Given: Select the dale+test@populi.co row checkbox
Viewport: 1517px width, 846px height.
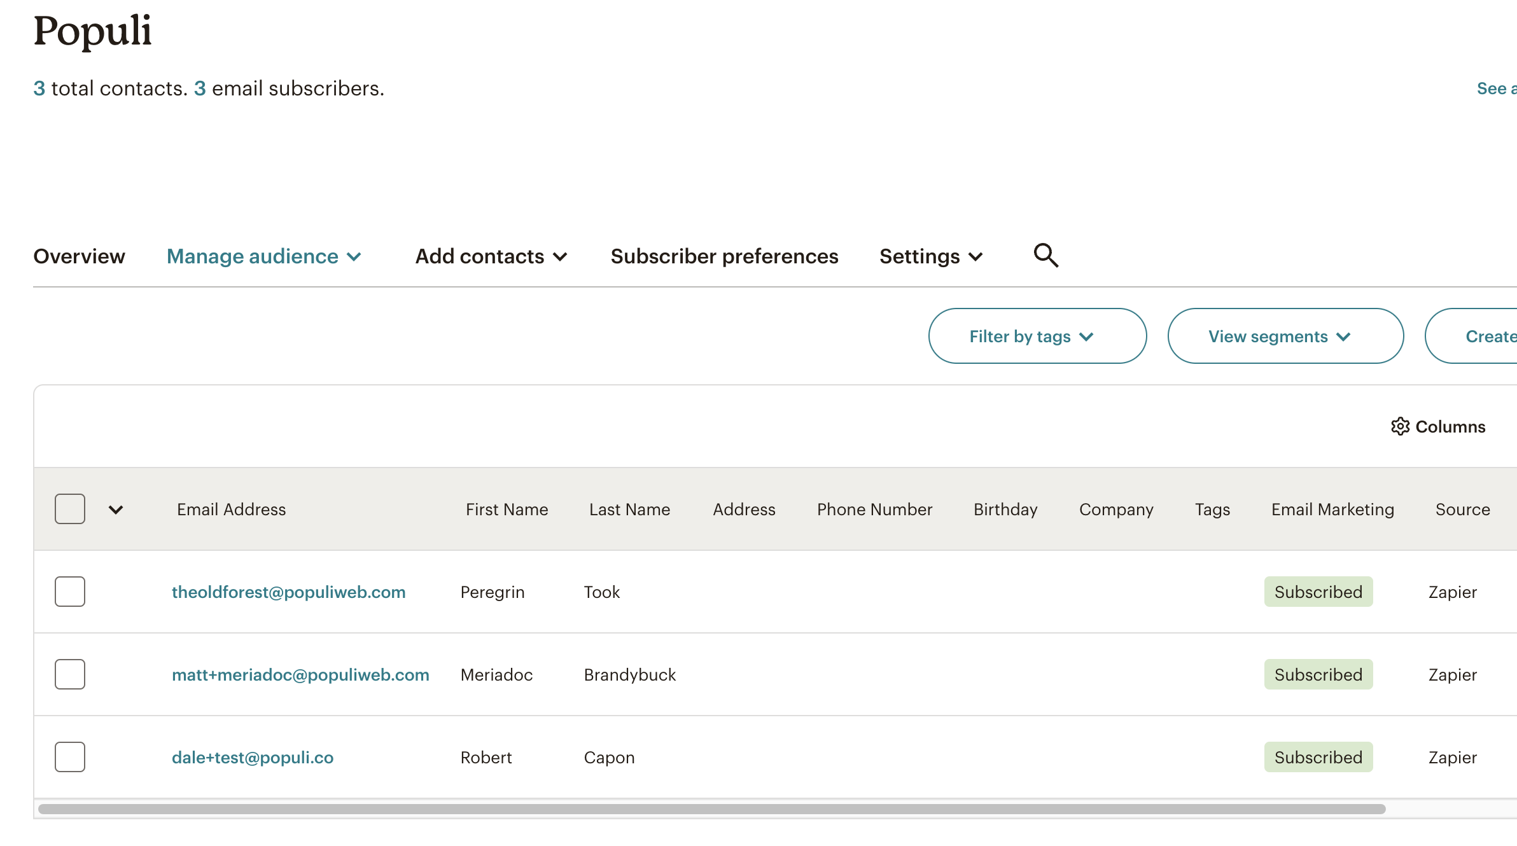Looking at the screenshot, I should tap(70, 757).
